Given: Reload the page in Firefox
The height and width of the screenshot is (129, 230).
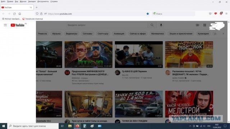Looking at the screenshot, I should pyautogui.click(x=14, y=14).
